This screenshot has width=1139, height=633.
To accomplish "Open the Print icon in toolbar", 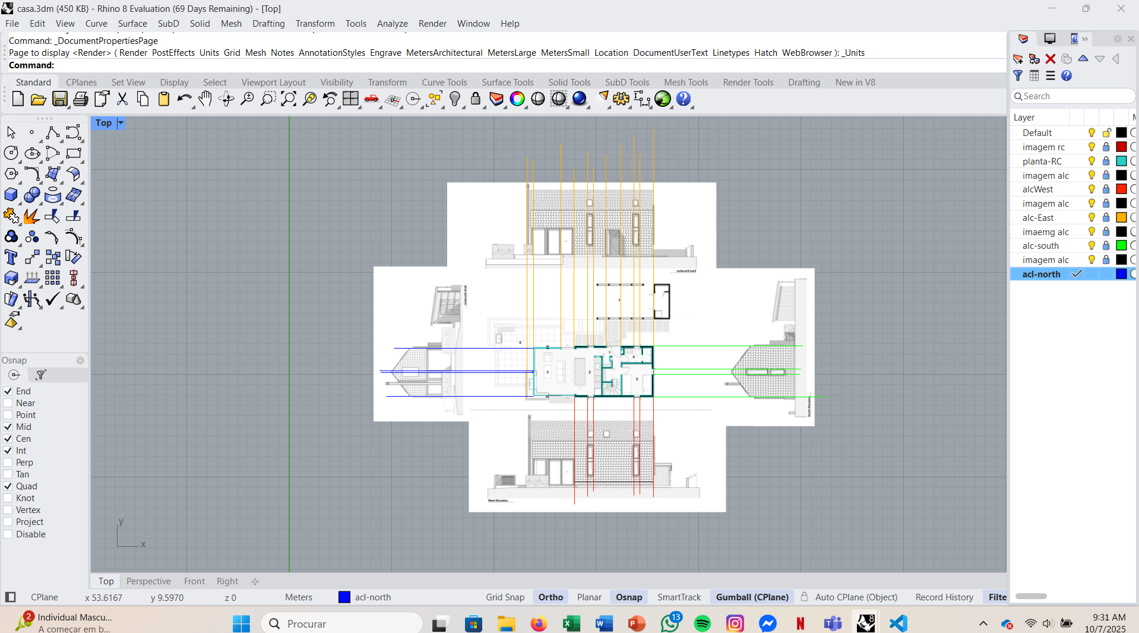I will [81, 99].
